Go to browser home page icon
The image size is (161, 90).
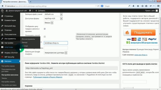coord(138,6)
